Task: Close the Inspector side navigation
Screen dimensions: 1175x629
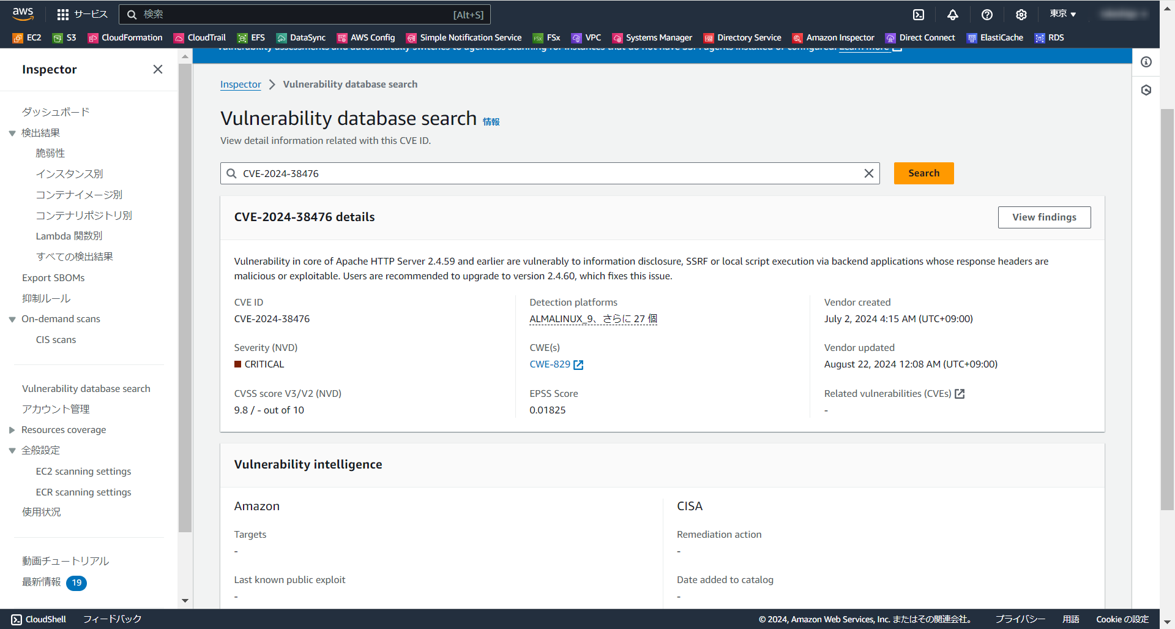Action: tap(158, 69)
